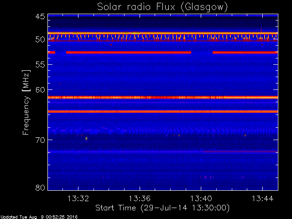Click the yellow burst spot near 70 MHz

coord(86,138)
